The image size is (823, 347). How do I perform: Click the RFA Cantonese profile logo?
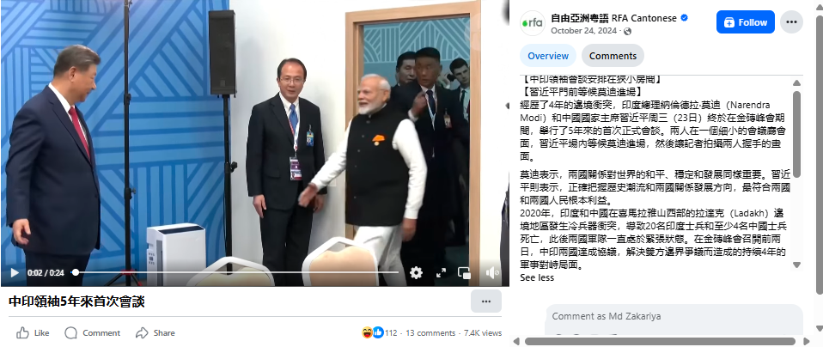(533, 23)
